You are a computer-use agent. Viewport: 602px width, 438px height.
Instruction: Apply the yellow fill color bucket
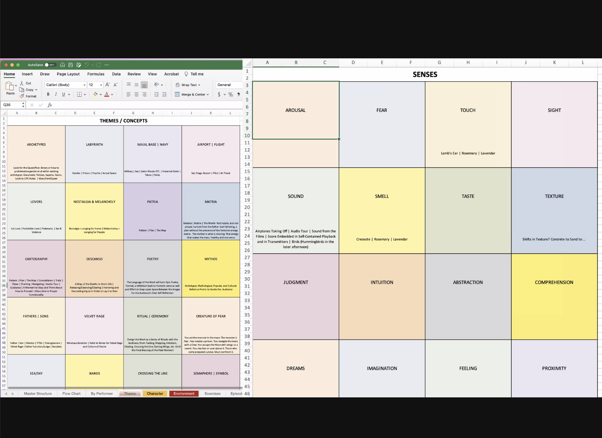click(95, 95)
